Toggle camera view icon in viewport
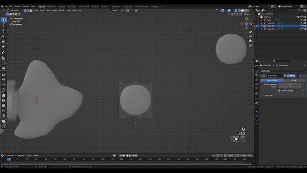Image resolution: width=307 pixels, height=173 pixels. [250, 41]
